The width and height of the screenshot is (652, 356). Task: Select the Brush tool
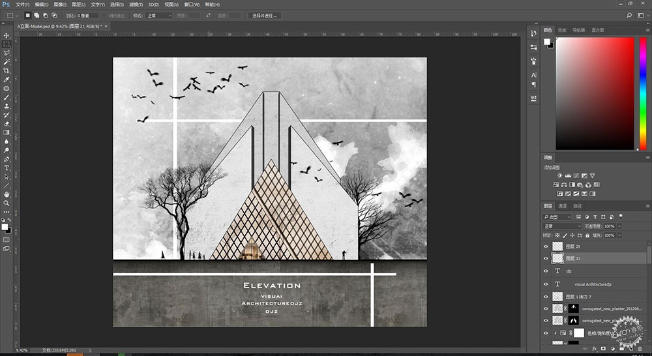pyautogui.click(x=7, y=97)
